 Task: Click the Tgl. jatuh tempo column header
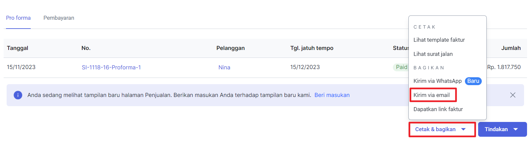pos(312,48)
